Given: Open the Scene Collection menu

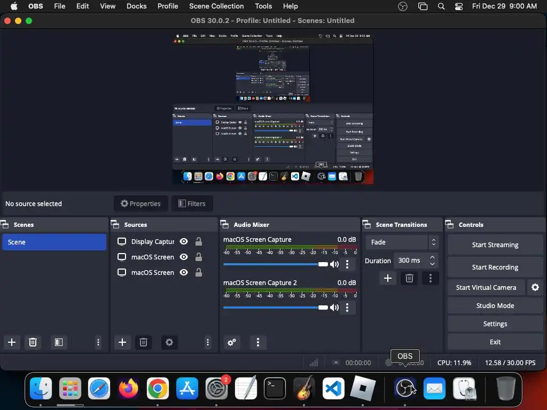Looking at the screenshot, I should pos(216,6).
